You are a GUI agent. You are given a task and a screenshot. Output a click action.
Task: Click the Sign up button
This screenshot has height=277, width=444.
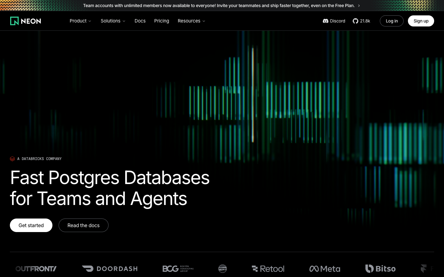pos(421,21)
